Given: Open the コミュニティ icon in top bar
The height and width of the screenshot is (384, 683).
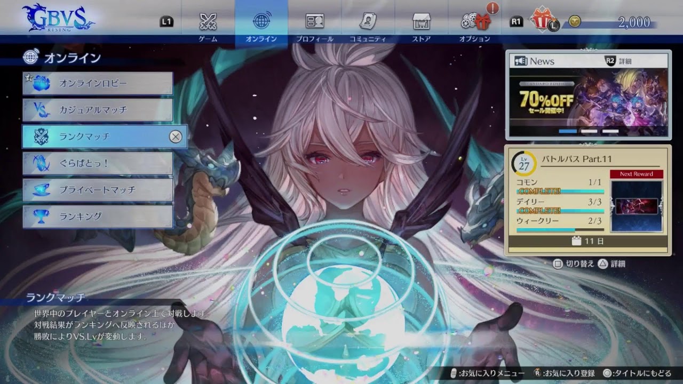Looking at the screenshot, I should (368, 21).
